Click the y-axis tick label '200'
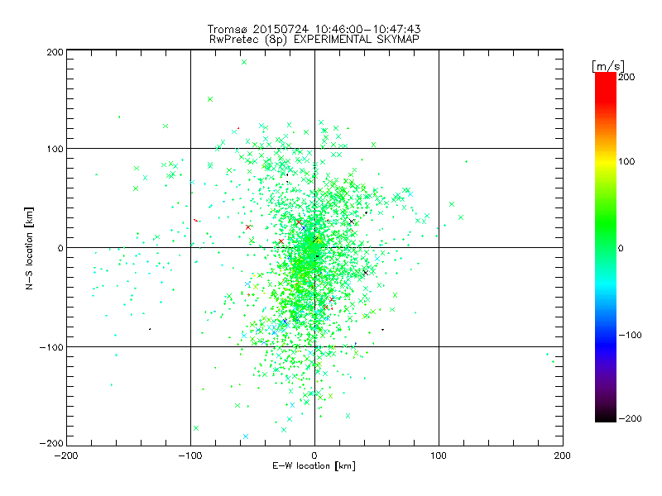Viewport: 662px width, 496px height. (55, 52)
